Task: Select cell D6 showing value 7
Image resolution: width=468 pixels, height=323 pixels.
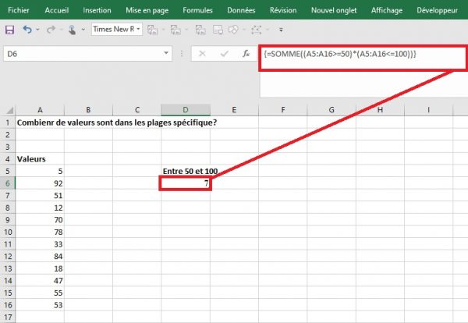Action: tap(186, 183)
